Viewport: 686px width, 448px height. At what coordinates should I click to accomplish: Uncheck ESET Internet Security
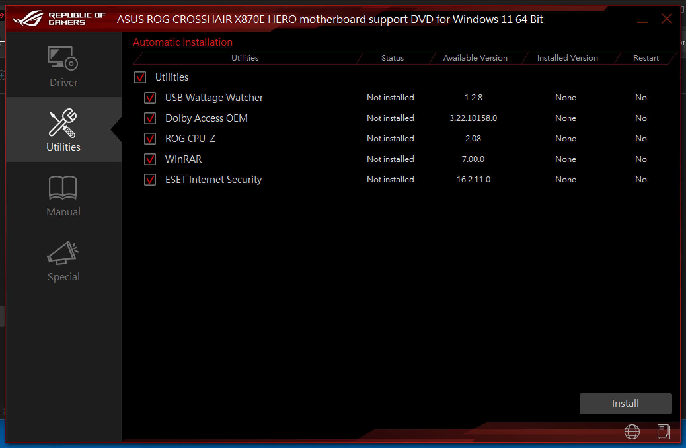point(150,180)
